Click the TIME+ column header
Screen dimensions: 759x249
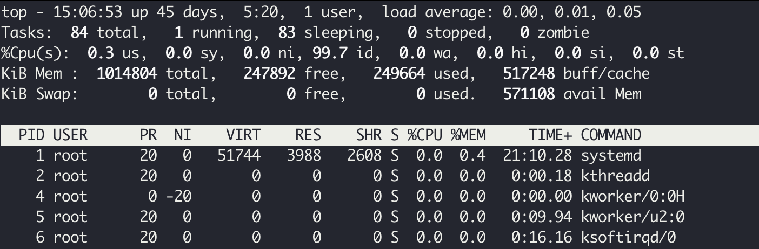click(550, 135)
